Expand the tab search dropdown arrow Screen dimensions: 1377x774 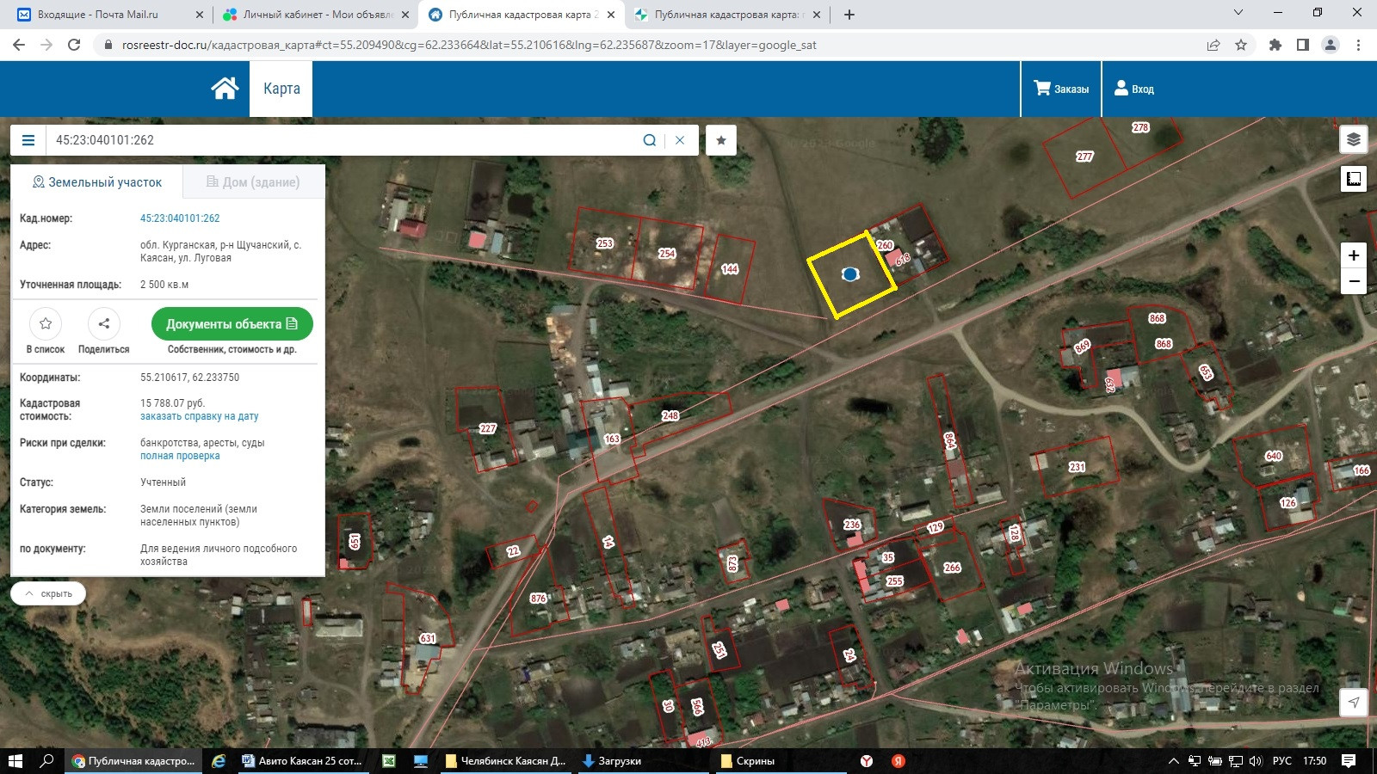click(1238, 13)
